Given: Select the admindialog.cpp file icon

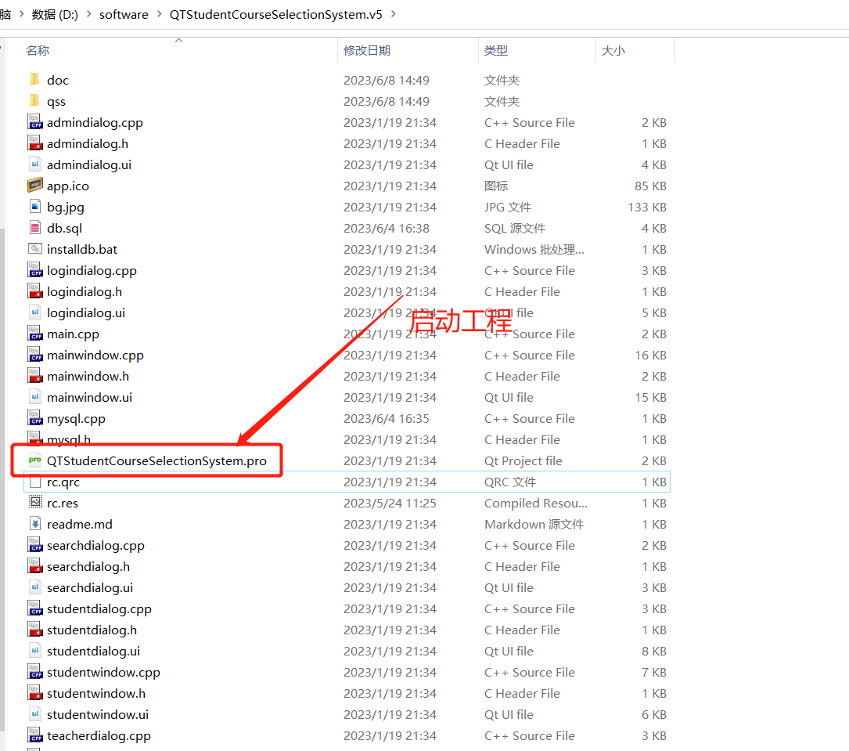Looking at the screenshot, I should point(35,122).
